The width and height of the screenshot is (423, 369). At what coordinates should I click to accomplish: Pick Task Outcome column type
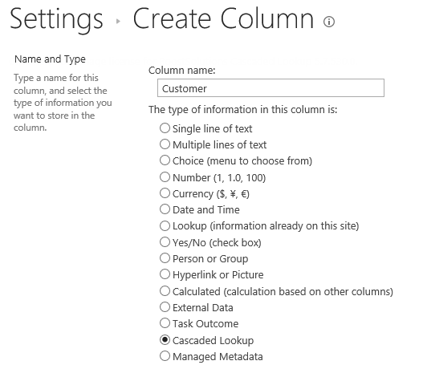point(165,323)
